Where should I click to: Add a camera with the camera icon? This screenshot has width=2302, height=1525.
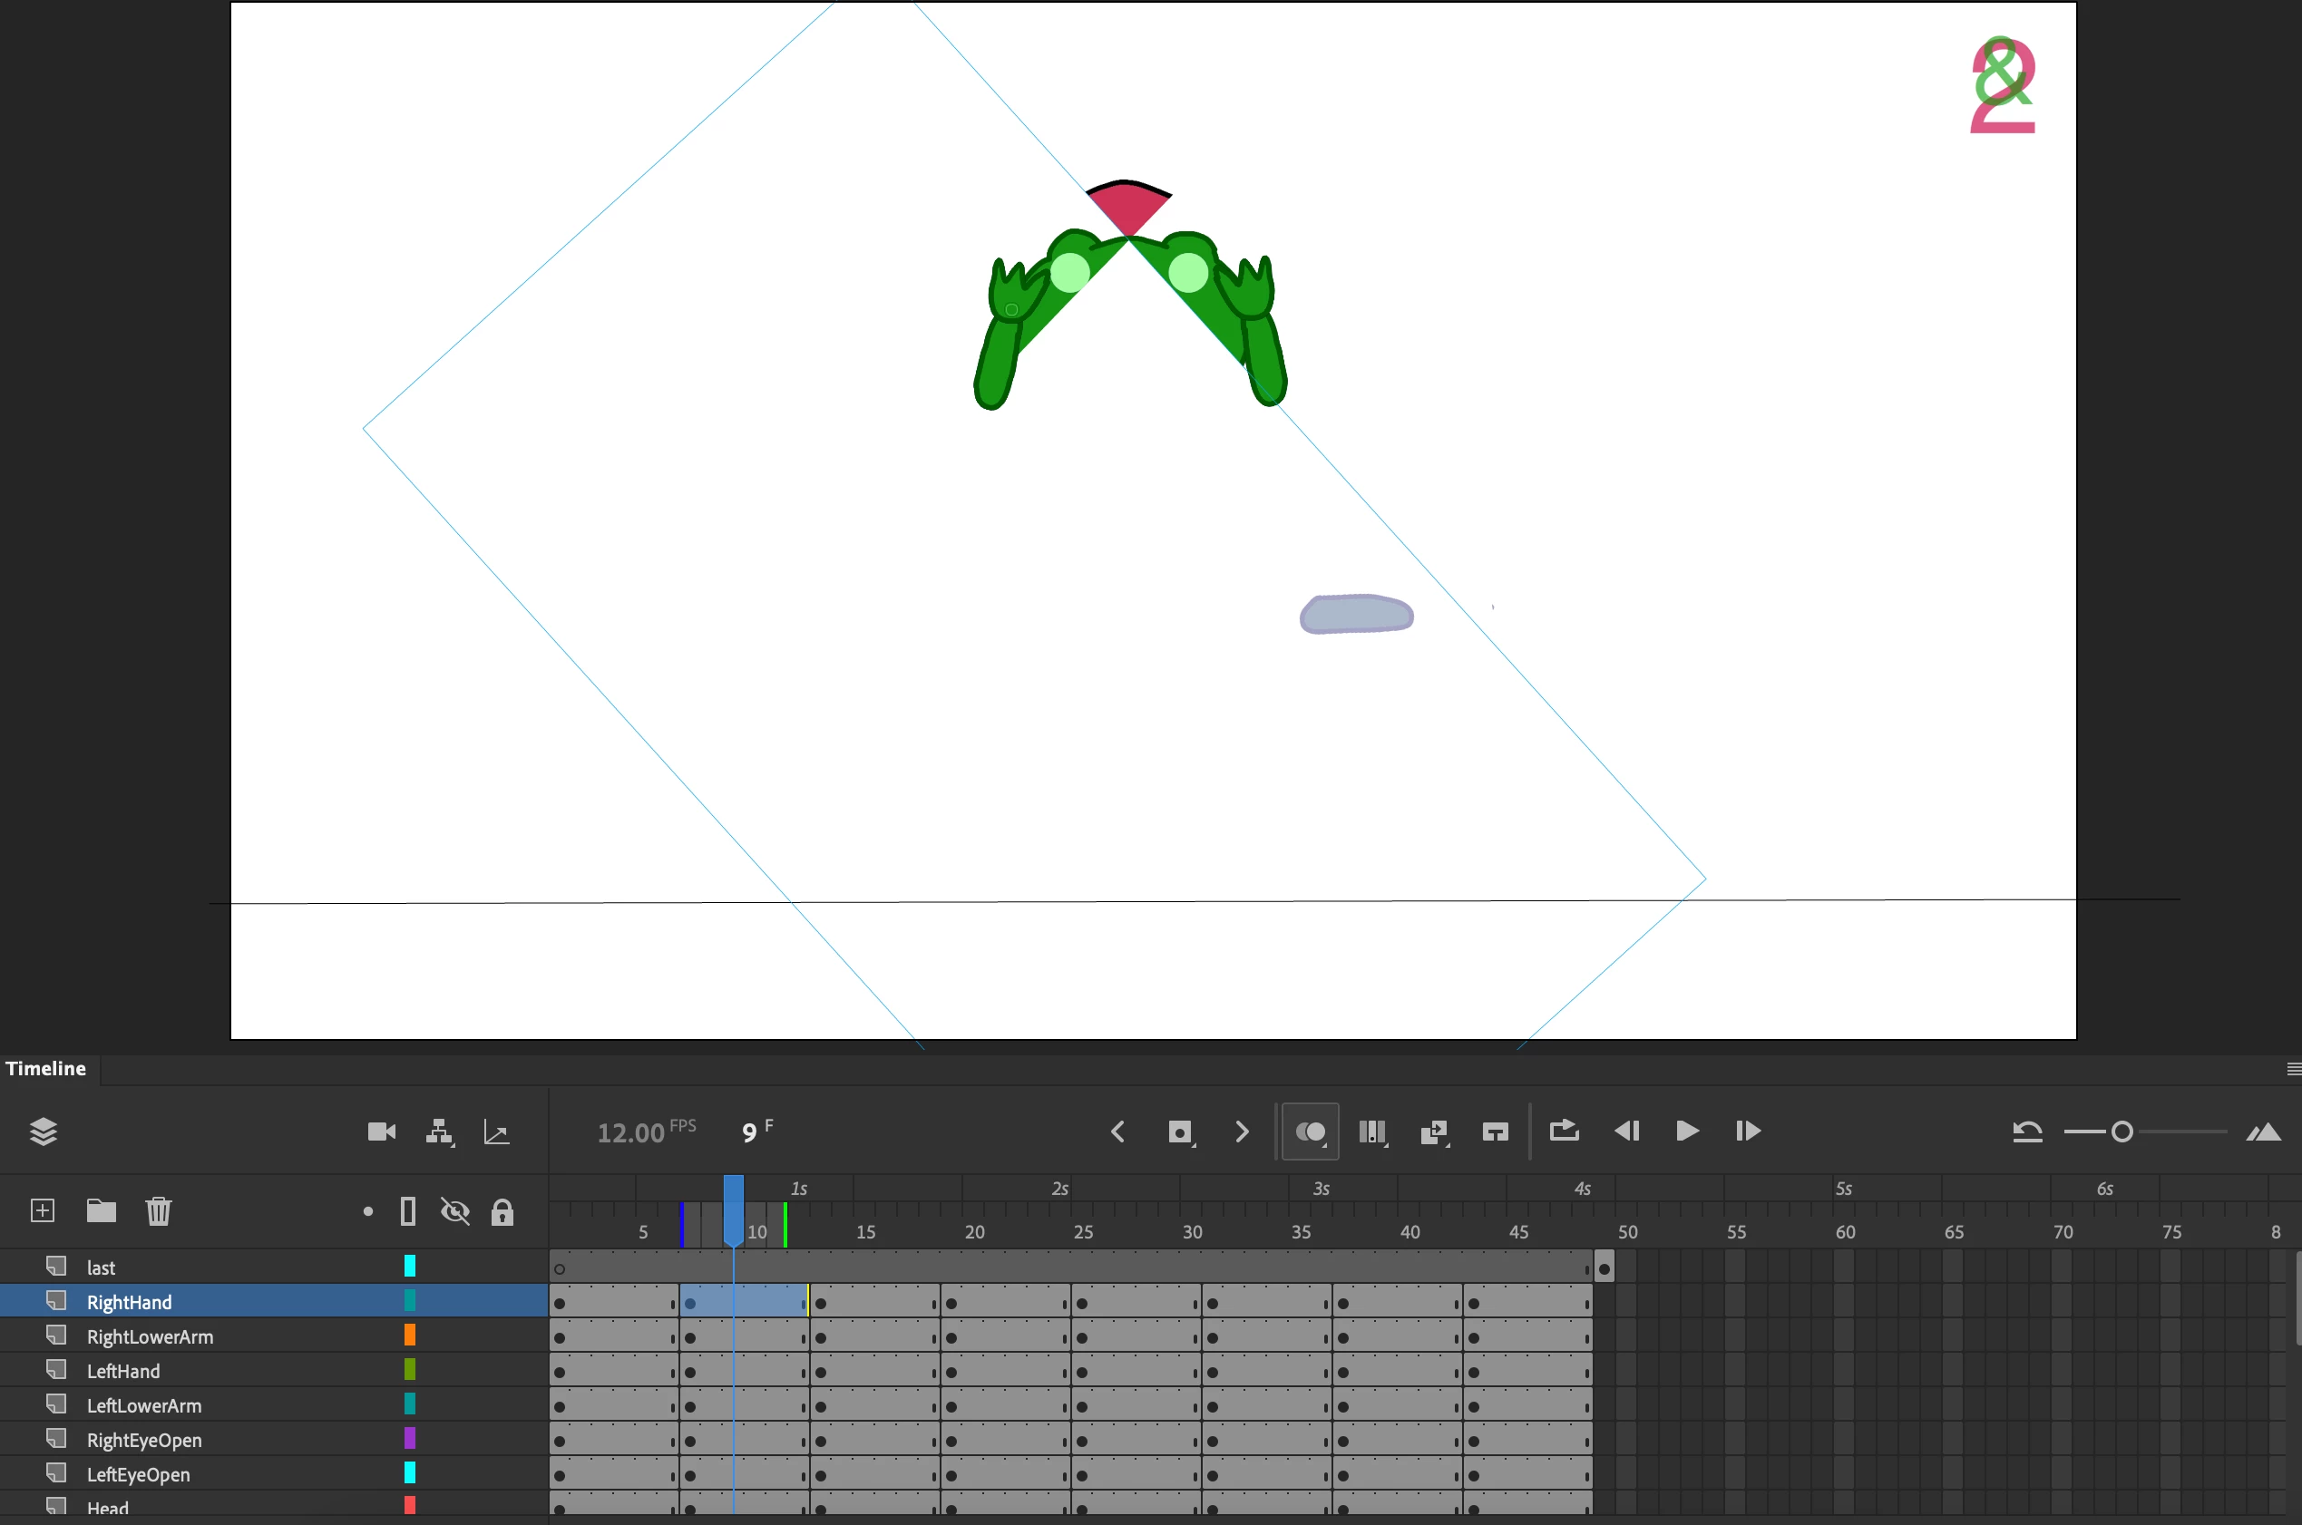click(381, 1132)
